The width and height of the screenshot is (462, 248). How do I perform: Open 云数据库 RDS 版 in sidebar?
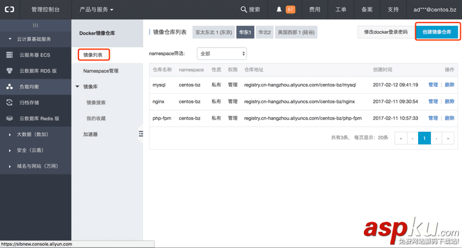(x=38, y=71)
